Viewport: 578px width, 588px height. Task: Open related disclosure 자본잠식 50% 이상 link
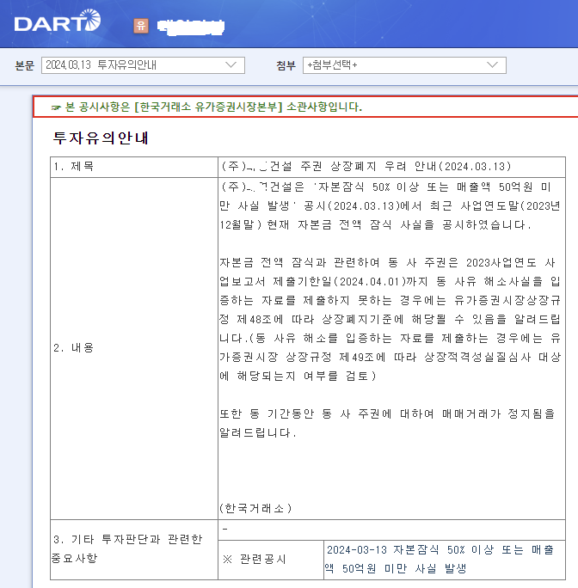[440, 560]
